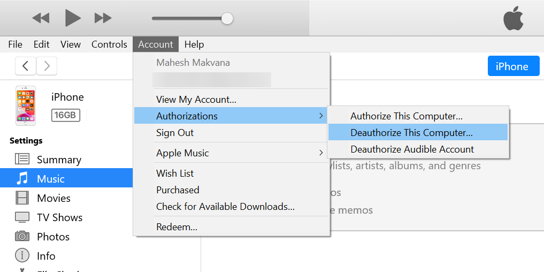Image resolution: width=544 pixels, height=272 pixels.
Task: Open the Edit menu
Action: coord(41,44)
